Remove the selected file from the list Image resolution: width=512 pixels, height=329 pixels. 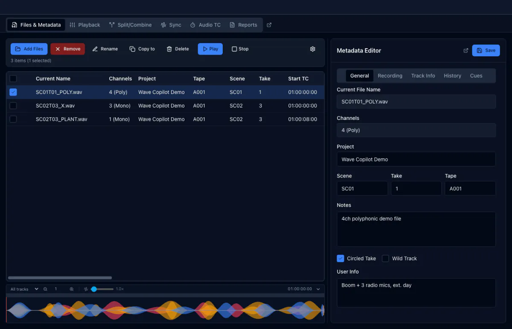pos(67,49)
